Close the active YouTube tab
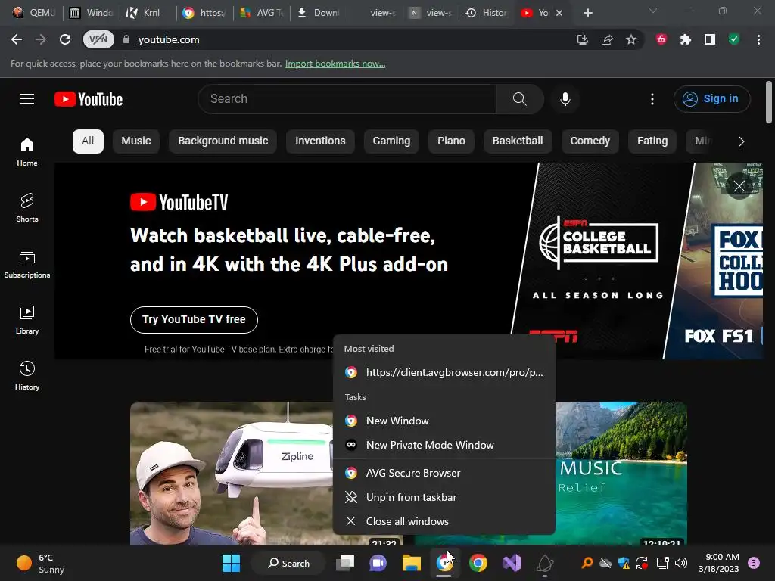Screen dimensions: 775x581 [559, 13]
